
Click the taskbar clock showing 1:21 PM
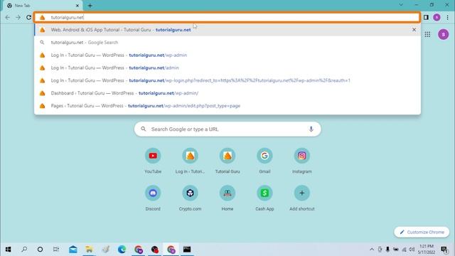tap(427, 250)
